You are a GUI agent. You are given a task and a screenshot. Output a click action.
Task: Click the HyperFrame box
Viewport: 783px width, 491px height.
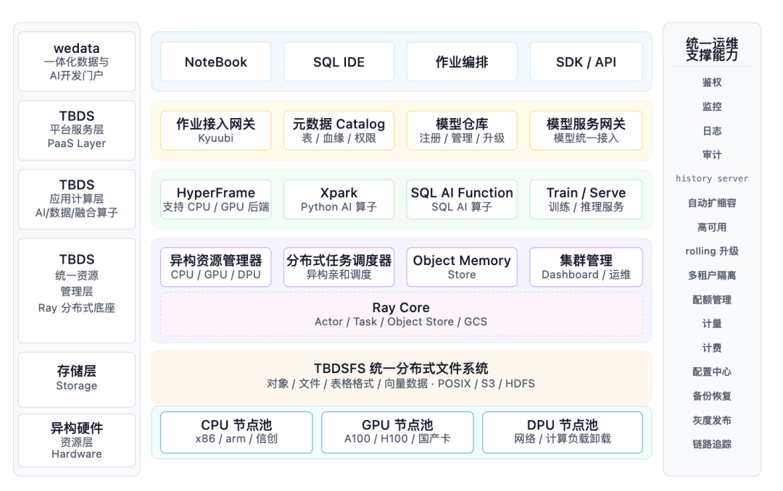pyautogui.click(x=216, y=199)
